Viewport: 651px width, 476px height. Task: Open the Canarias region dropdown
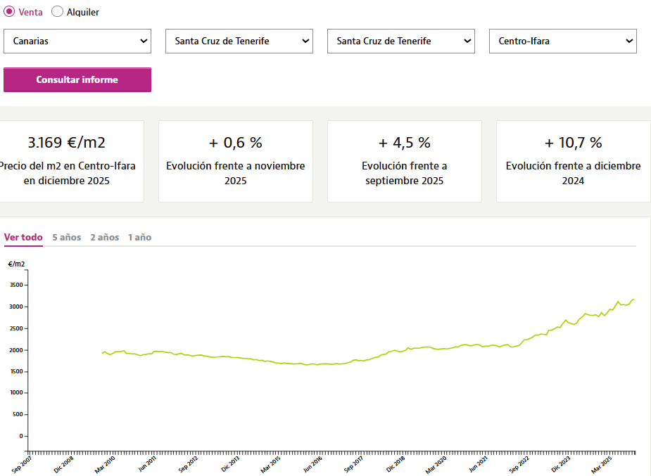click(x=77, y=41)
